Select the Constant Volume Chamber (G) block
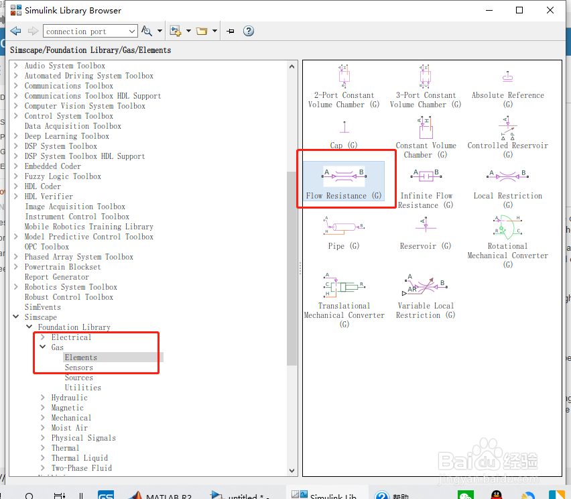The image size is (571, 499). pos(426,137)
